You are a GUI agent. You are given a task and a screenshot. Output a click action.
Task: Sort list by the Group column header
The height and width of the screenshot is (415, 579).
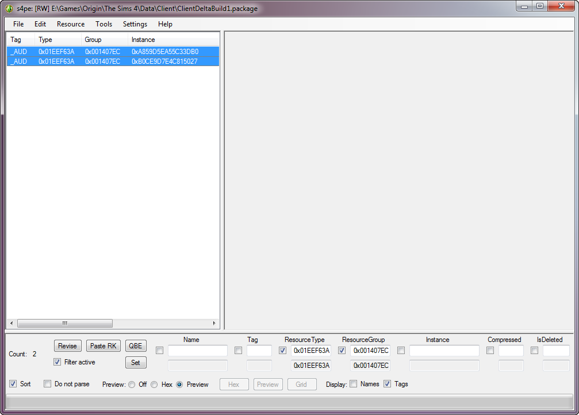point(105,40)
